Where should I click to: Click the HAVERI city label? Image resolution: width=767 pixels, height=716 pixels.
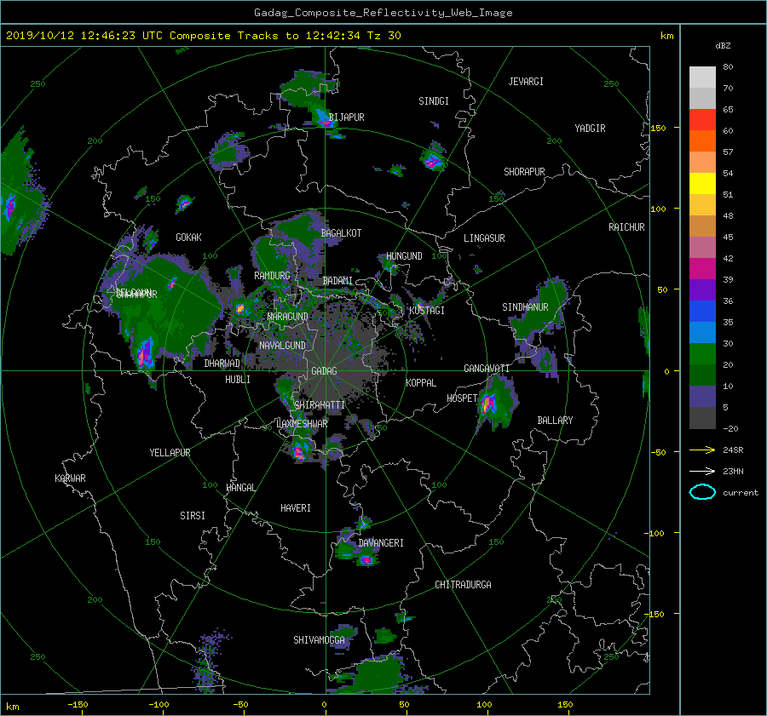point(296,508)
